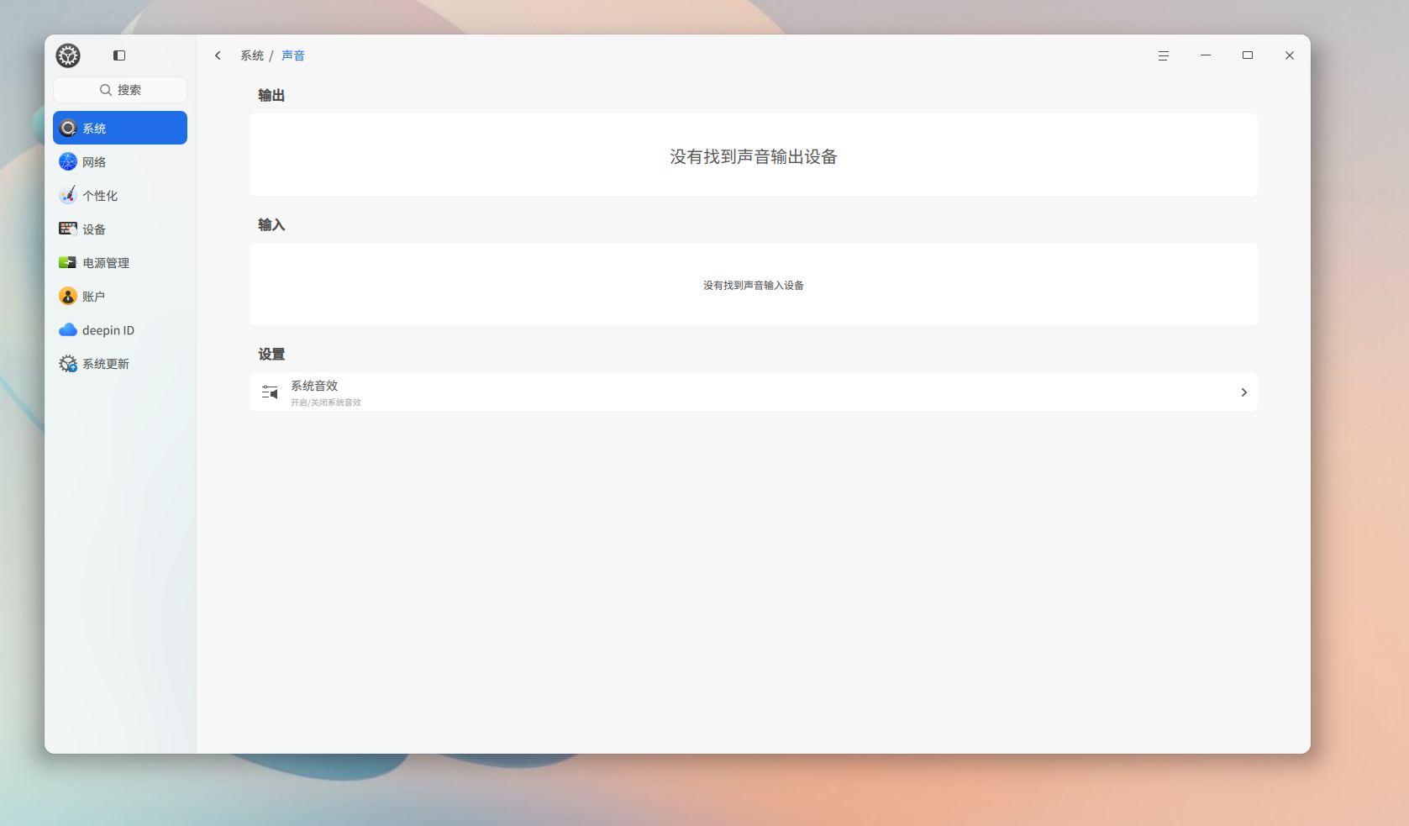Click the Control Center gear logo icon

[68, 55]
